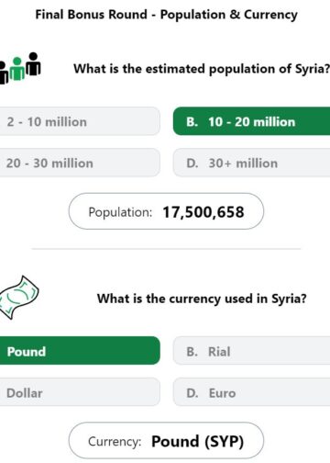Image resolution: width=330 pixels, height=463 pixels.
Task: Click the black person figure on right
Action: coord(33,63)
